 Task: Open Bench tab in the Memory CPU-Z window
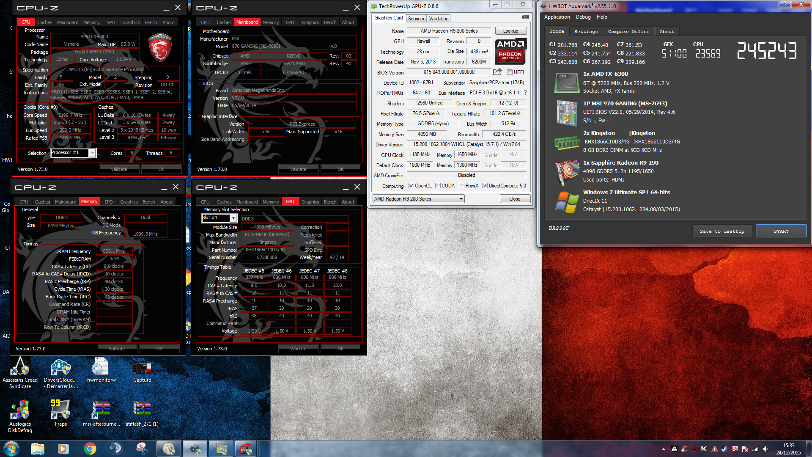[x=148, y=202]
